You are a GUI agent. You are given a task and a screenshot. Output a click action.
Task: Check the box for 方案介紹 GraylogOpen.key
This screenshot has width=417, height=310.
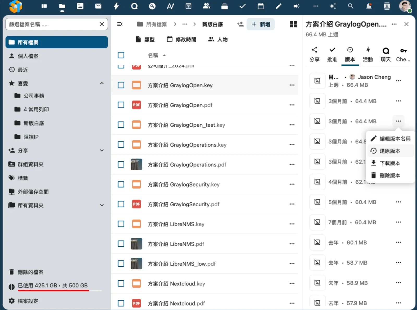coord(121,85)
